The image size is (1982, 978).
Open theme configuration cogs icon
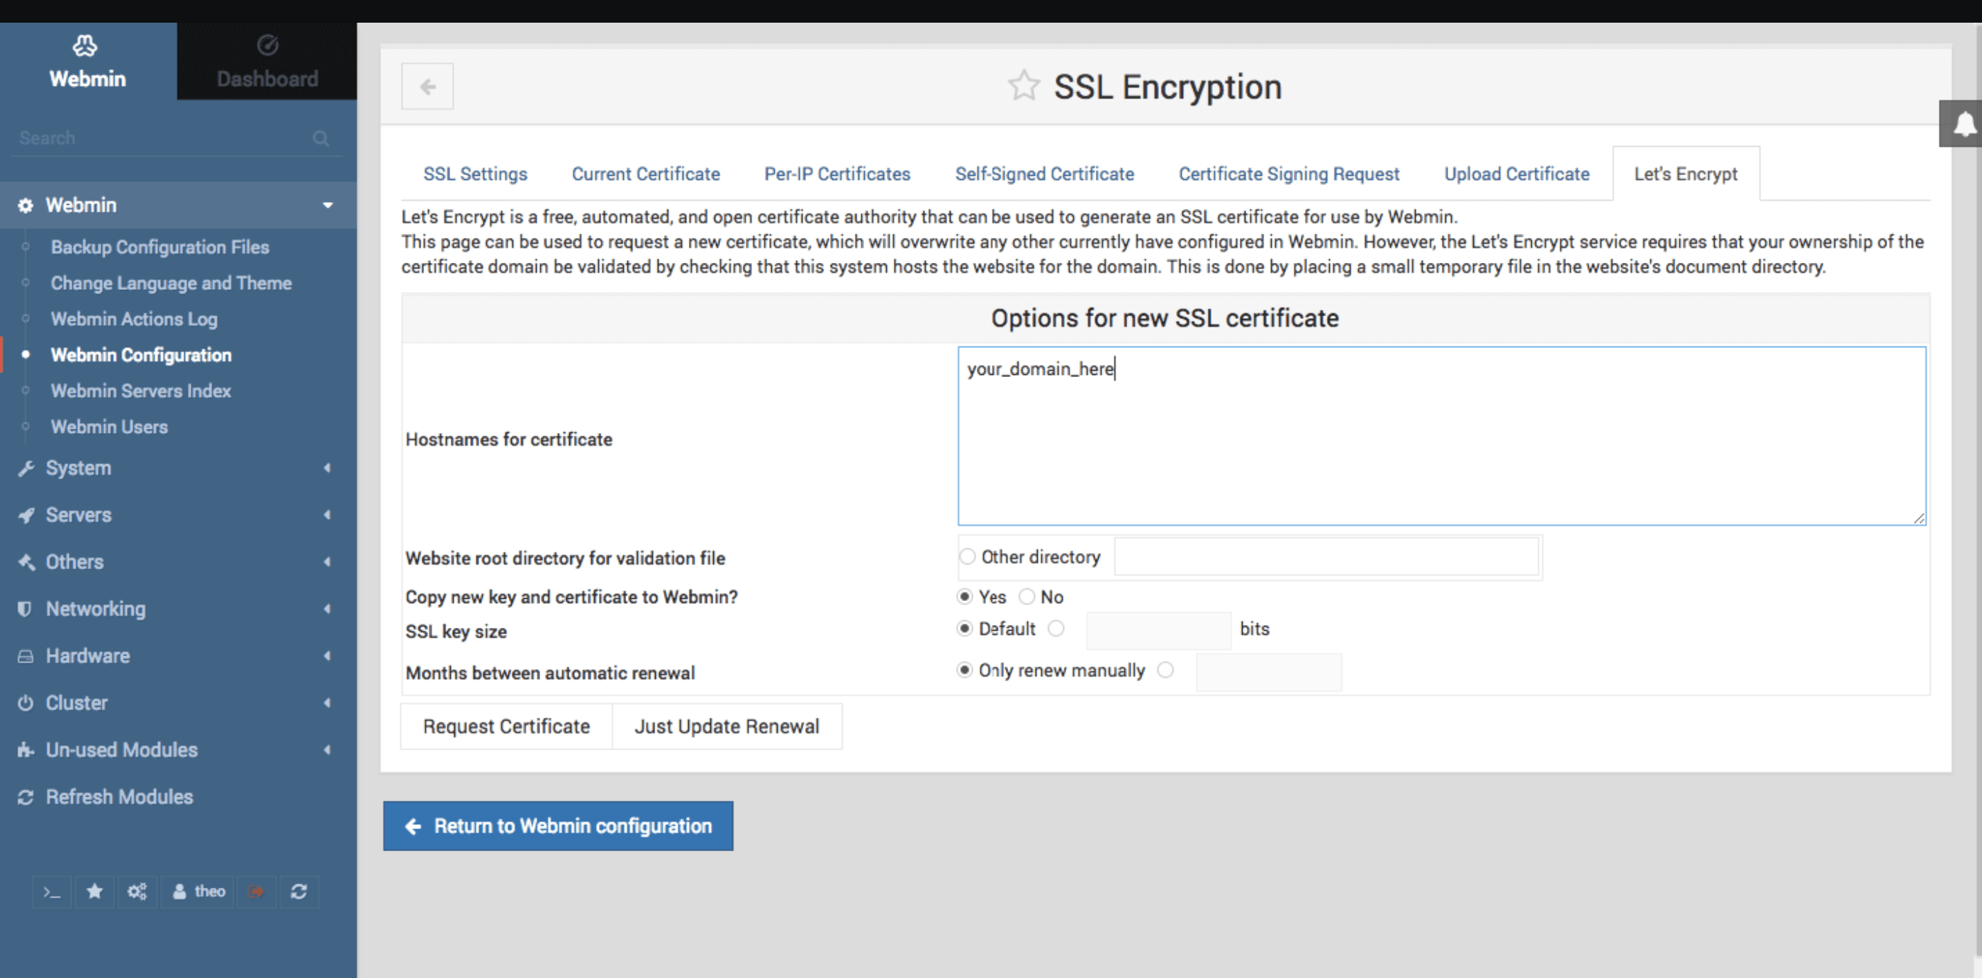(x=137, y=892)
